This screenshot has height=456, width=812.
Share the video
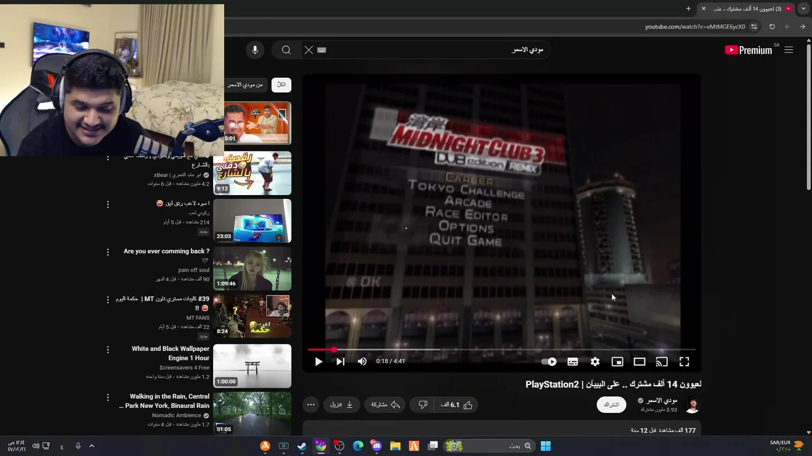point(386,405)
